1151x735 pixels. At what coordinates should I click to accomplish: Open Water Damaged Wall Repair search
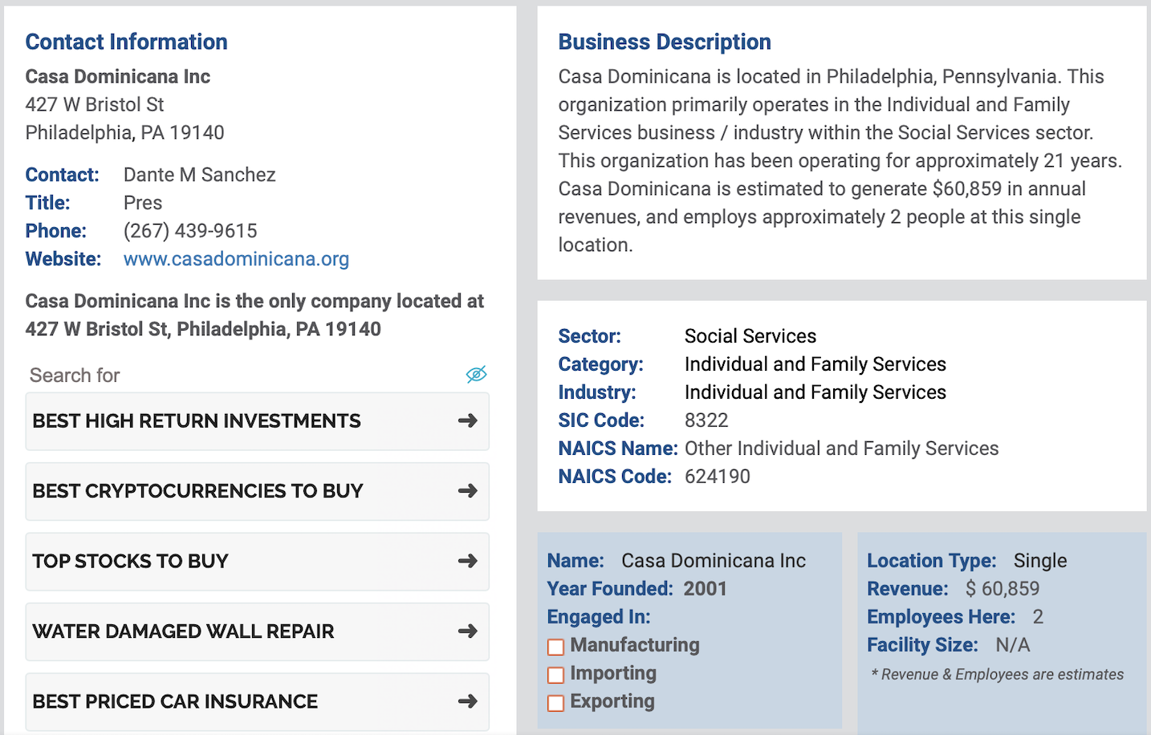tap(257, 631)
